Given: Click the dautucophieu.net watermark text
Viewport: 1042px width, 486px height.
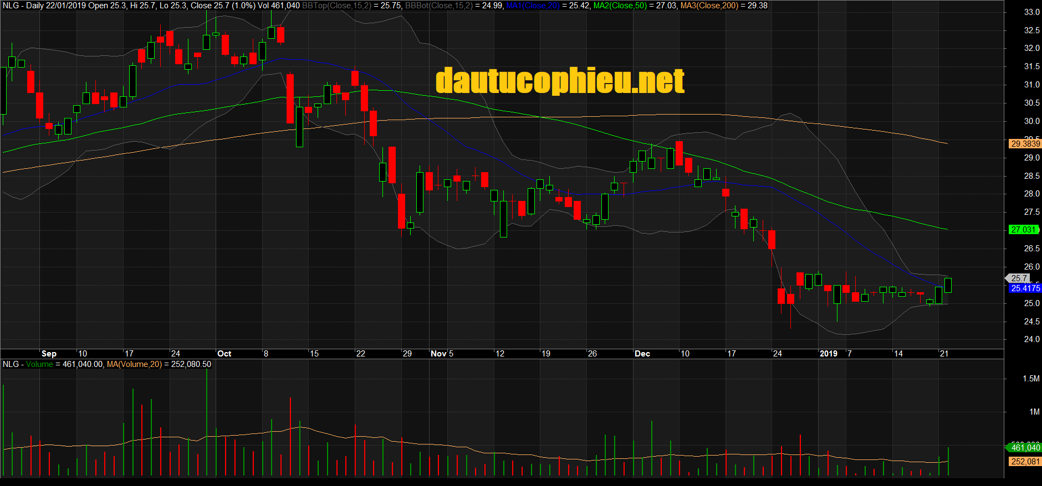Looking at the screenshot, I should tap(560, 81).
